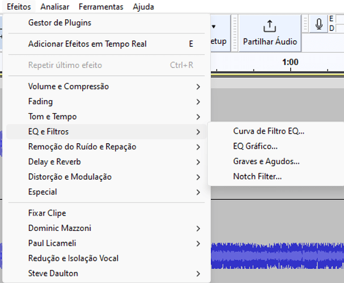Click the blue audio waveform track
Viewport: 344px width, 283px height.
point(277,256)
